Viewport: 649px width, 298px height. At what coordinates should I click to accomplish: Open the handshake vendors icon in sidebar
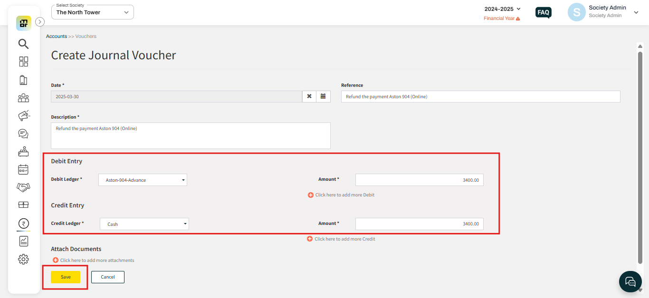pyautogui.click(x=23, y=187)
